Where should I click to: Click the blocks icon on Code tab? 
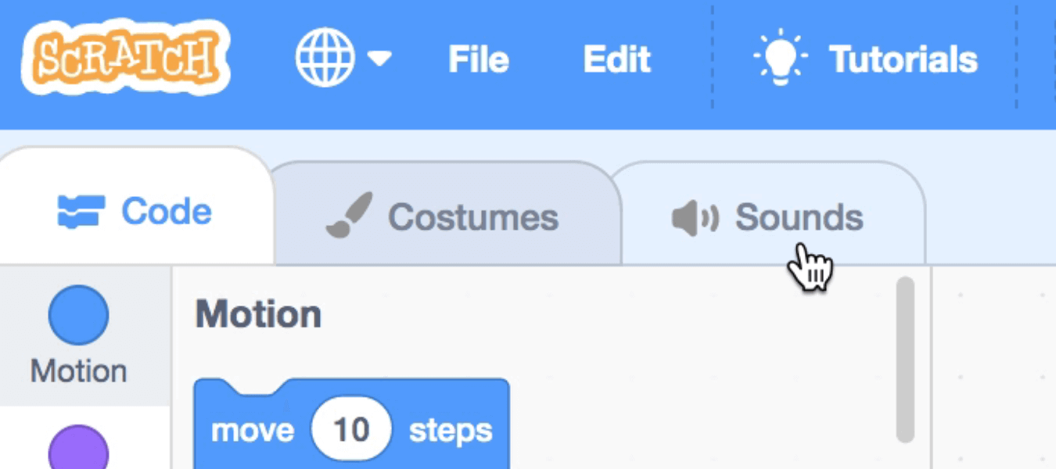[81, 212]
